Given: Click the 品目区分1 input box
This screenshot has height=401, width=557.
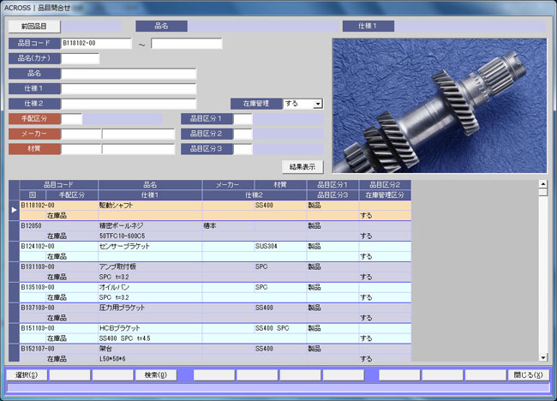Looking at the screenshot, I should tap(243, 119).
